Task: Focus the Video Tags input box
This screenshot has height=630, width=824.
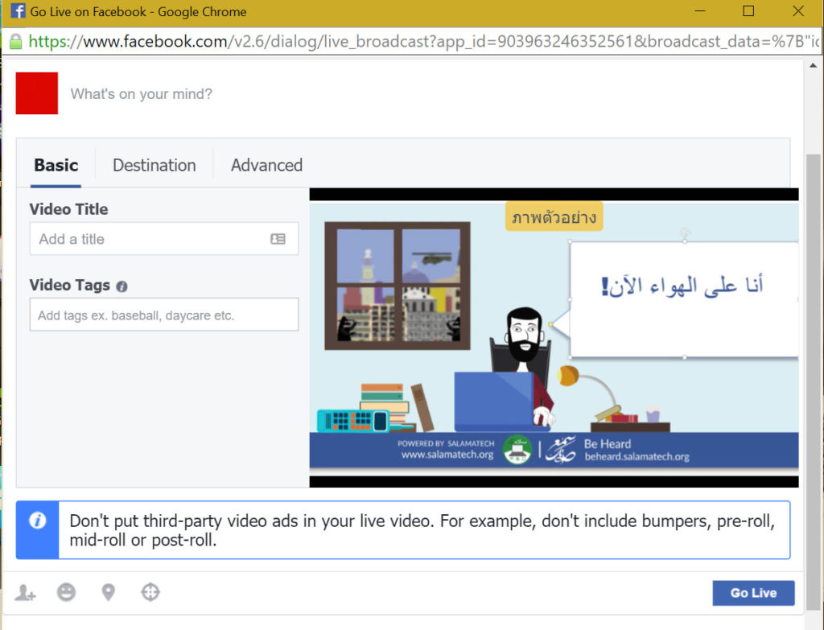Action: (164, 315)
